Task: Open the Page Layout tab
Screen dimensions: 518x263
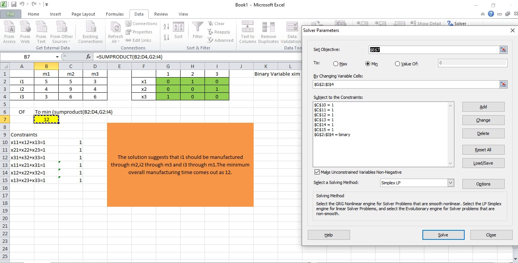Action: click(x=83, y=14)
